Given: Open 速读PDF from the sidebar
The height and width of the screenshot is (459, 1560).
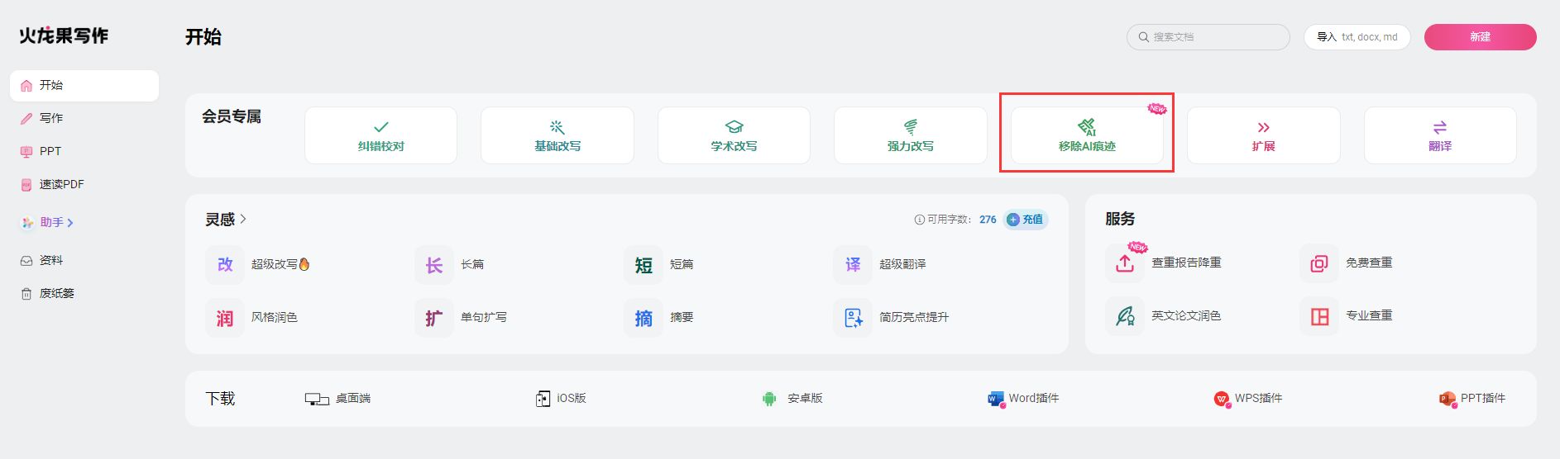Looking at the screenshot, I should pos(61,184).
